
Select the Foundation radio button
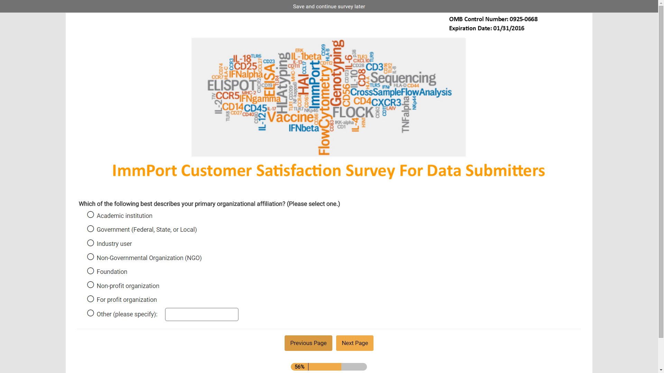tap(91, 271)
